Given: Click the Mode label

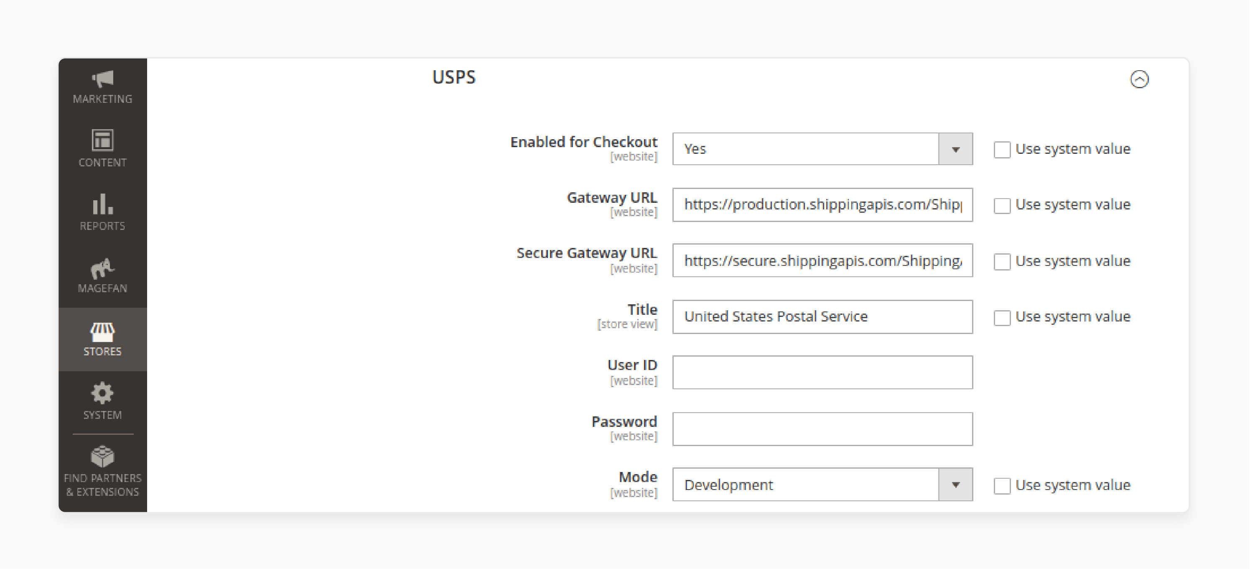Looking at the screenshot, I should pyautogui.click(x=638, y=477).
